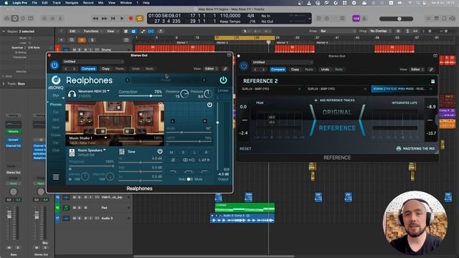Go to previous preset in Realphones
This screenshot has width=459, height=258.
click(x=128, y=80)
